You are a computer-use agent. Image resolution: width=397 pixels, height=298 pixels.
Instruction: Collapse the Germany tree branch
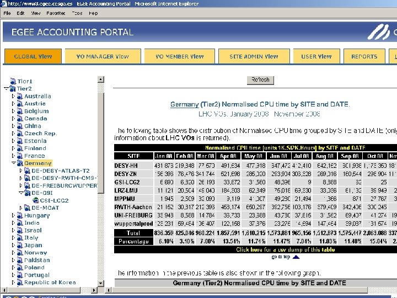coord(14,163)
